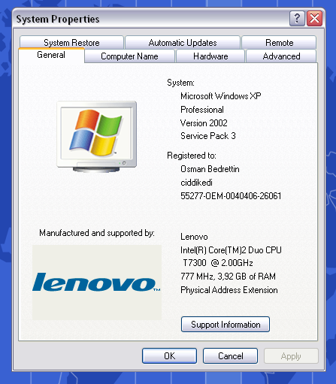Click the 'System:' heading label
The height and width of the screenshot is (384, 336).
(180, 83)
